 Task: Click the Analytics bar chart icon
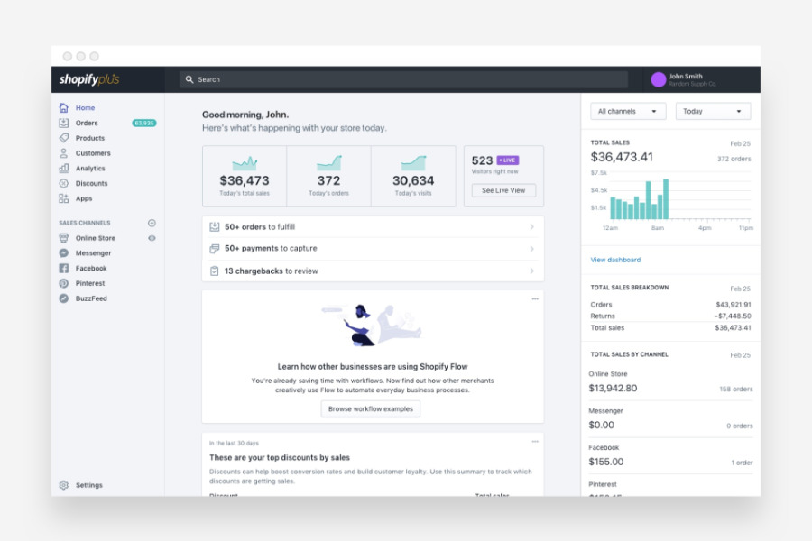(x=63, y=169)
